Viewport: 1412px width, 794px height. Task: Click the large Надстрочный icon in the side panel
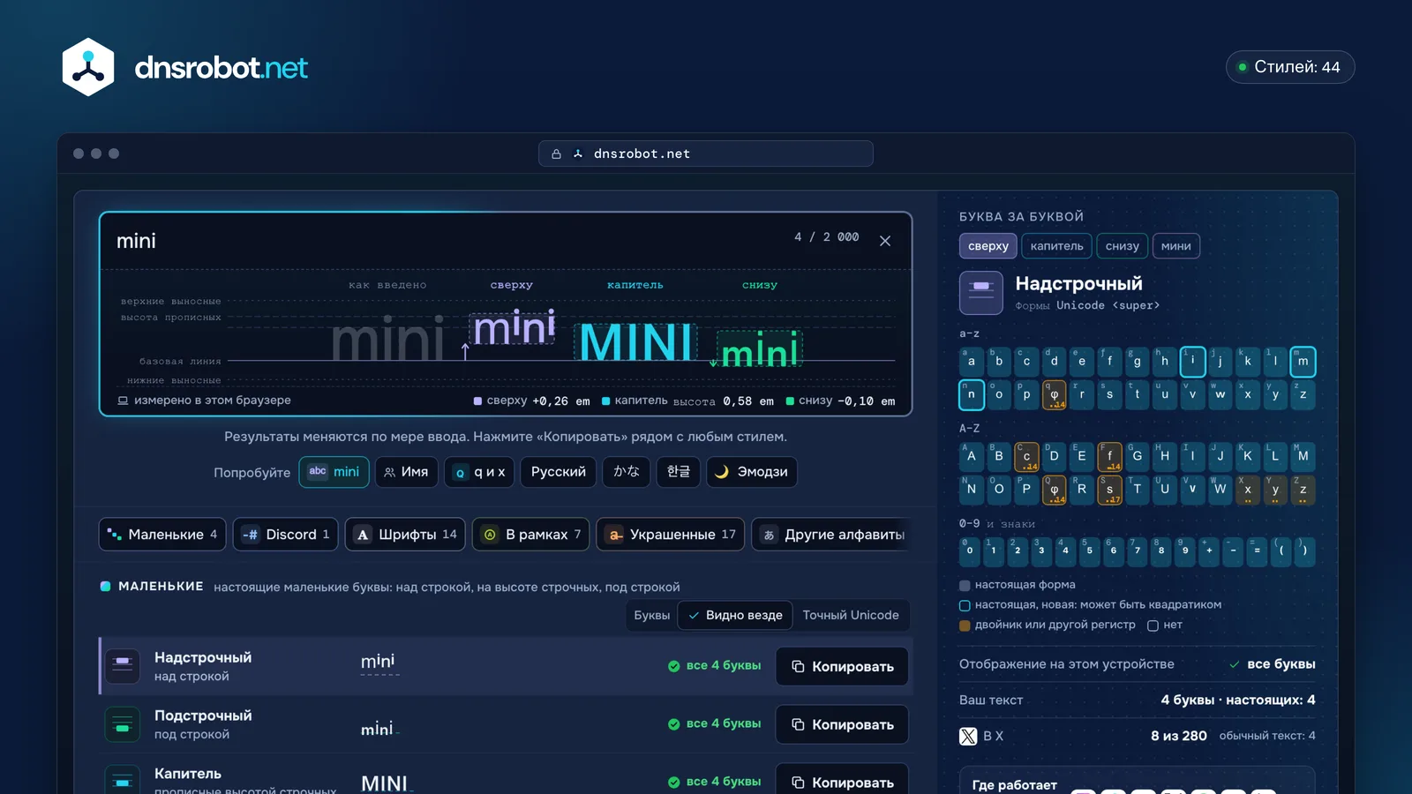pyautogui.click(x=981, y=293)
